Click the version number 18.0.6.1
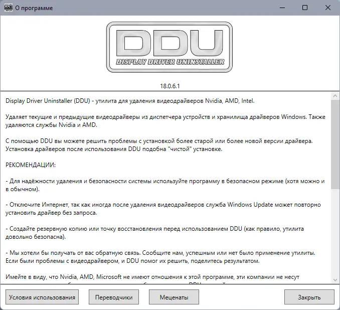 tap(170, 86)
